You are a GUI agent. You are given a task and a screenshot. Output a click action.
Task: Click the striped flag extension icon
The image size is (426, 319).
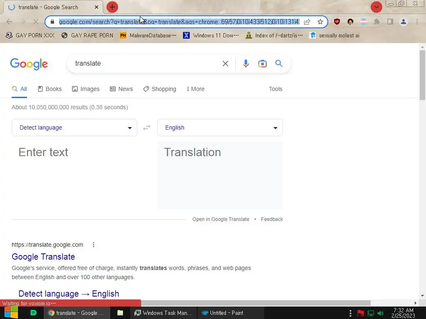tap(364, 22)
